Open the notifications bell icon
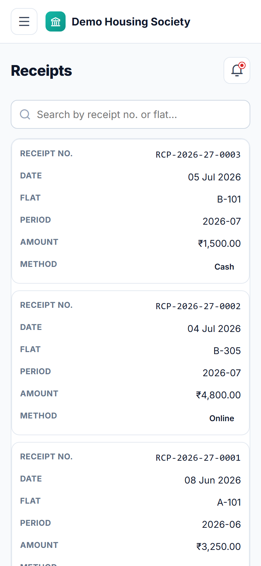Image resolution: width=261 pixels, height=566 pixels. tap(237, 70)
